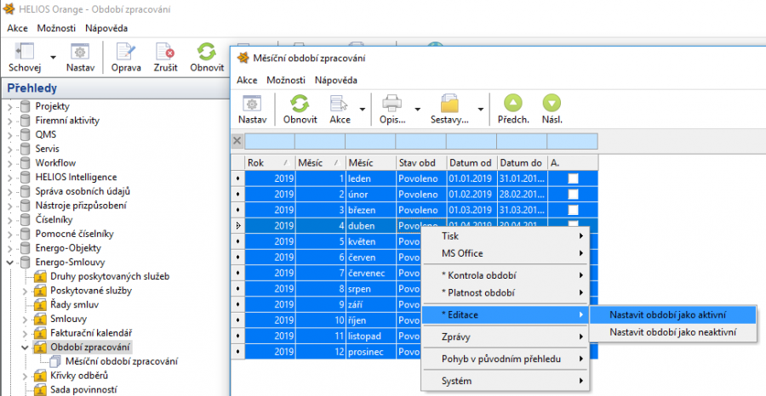Sort by the Datum od column header

(472, 163)
